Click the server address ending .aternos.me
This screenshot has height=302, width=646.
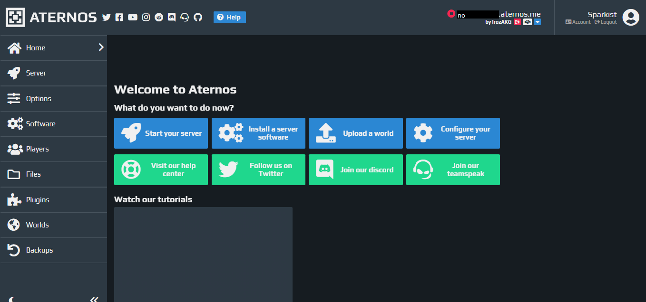499,14
